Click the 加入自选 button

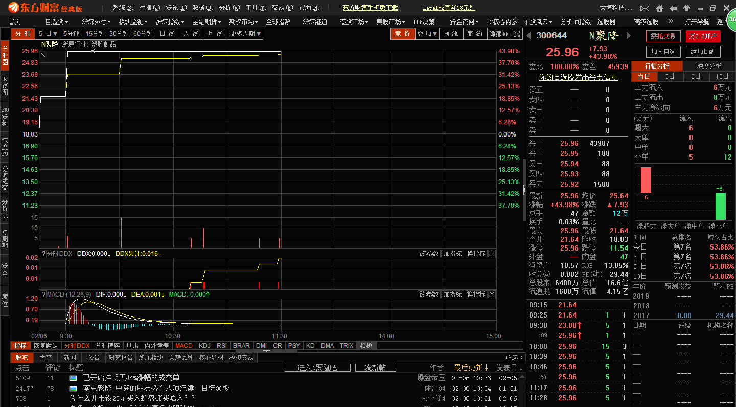(663, 52)
